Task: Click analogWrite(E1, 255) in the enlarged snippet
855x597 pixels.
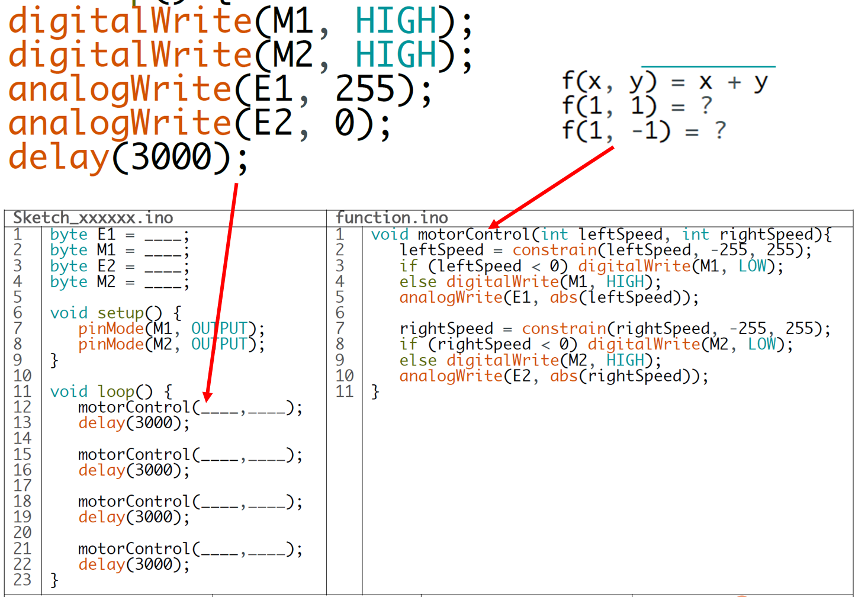Action: (220, 89)
